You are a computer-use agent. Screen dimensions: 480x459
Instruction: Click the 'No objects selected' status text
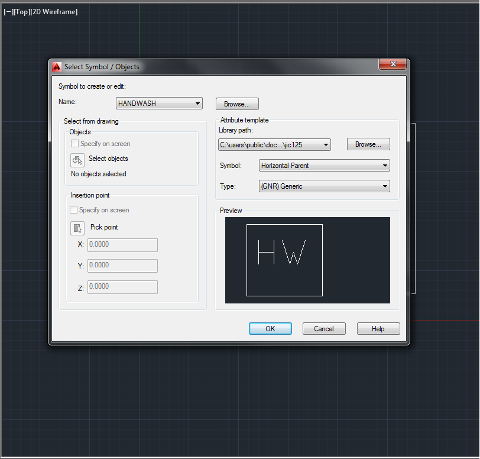(x=99, y=174)
